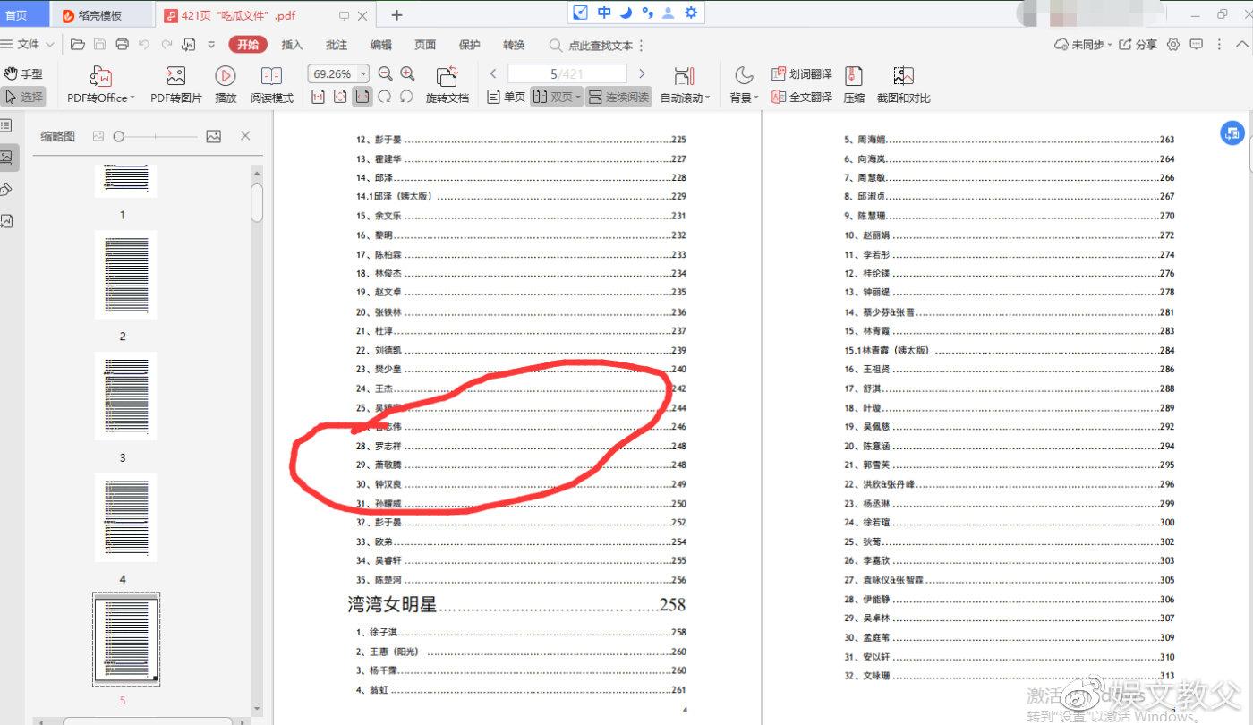The height and width of the screenshot is (725, 1253).
Task: Open the PDF转Office converter
Action: click(x=100, y=86)
